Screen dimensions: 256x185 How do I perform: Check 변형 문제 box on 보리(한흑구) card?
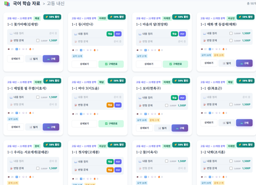[x=166, y=105]
